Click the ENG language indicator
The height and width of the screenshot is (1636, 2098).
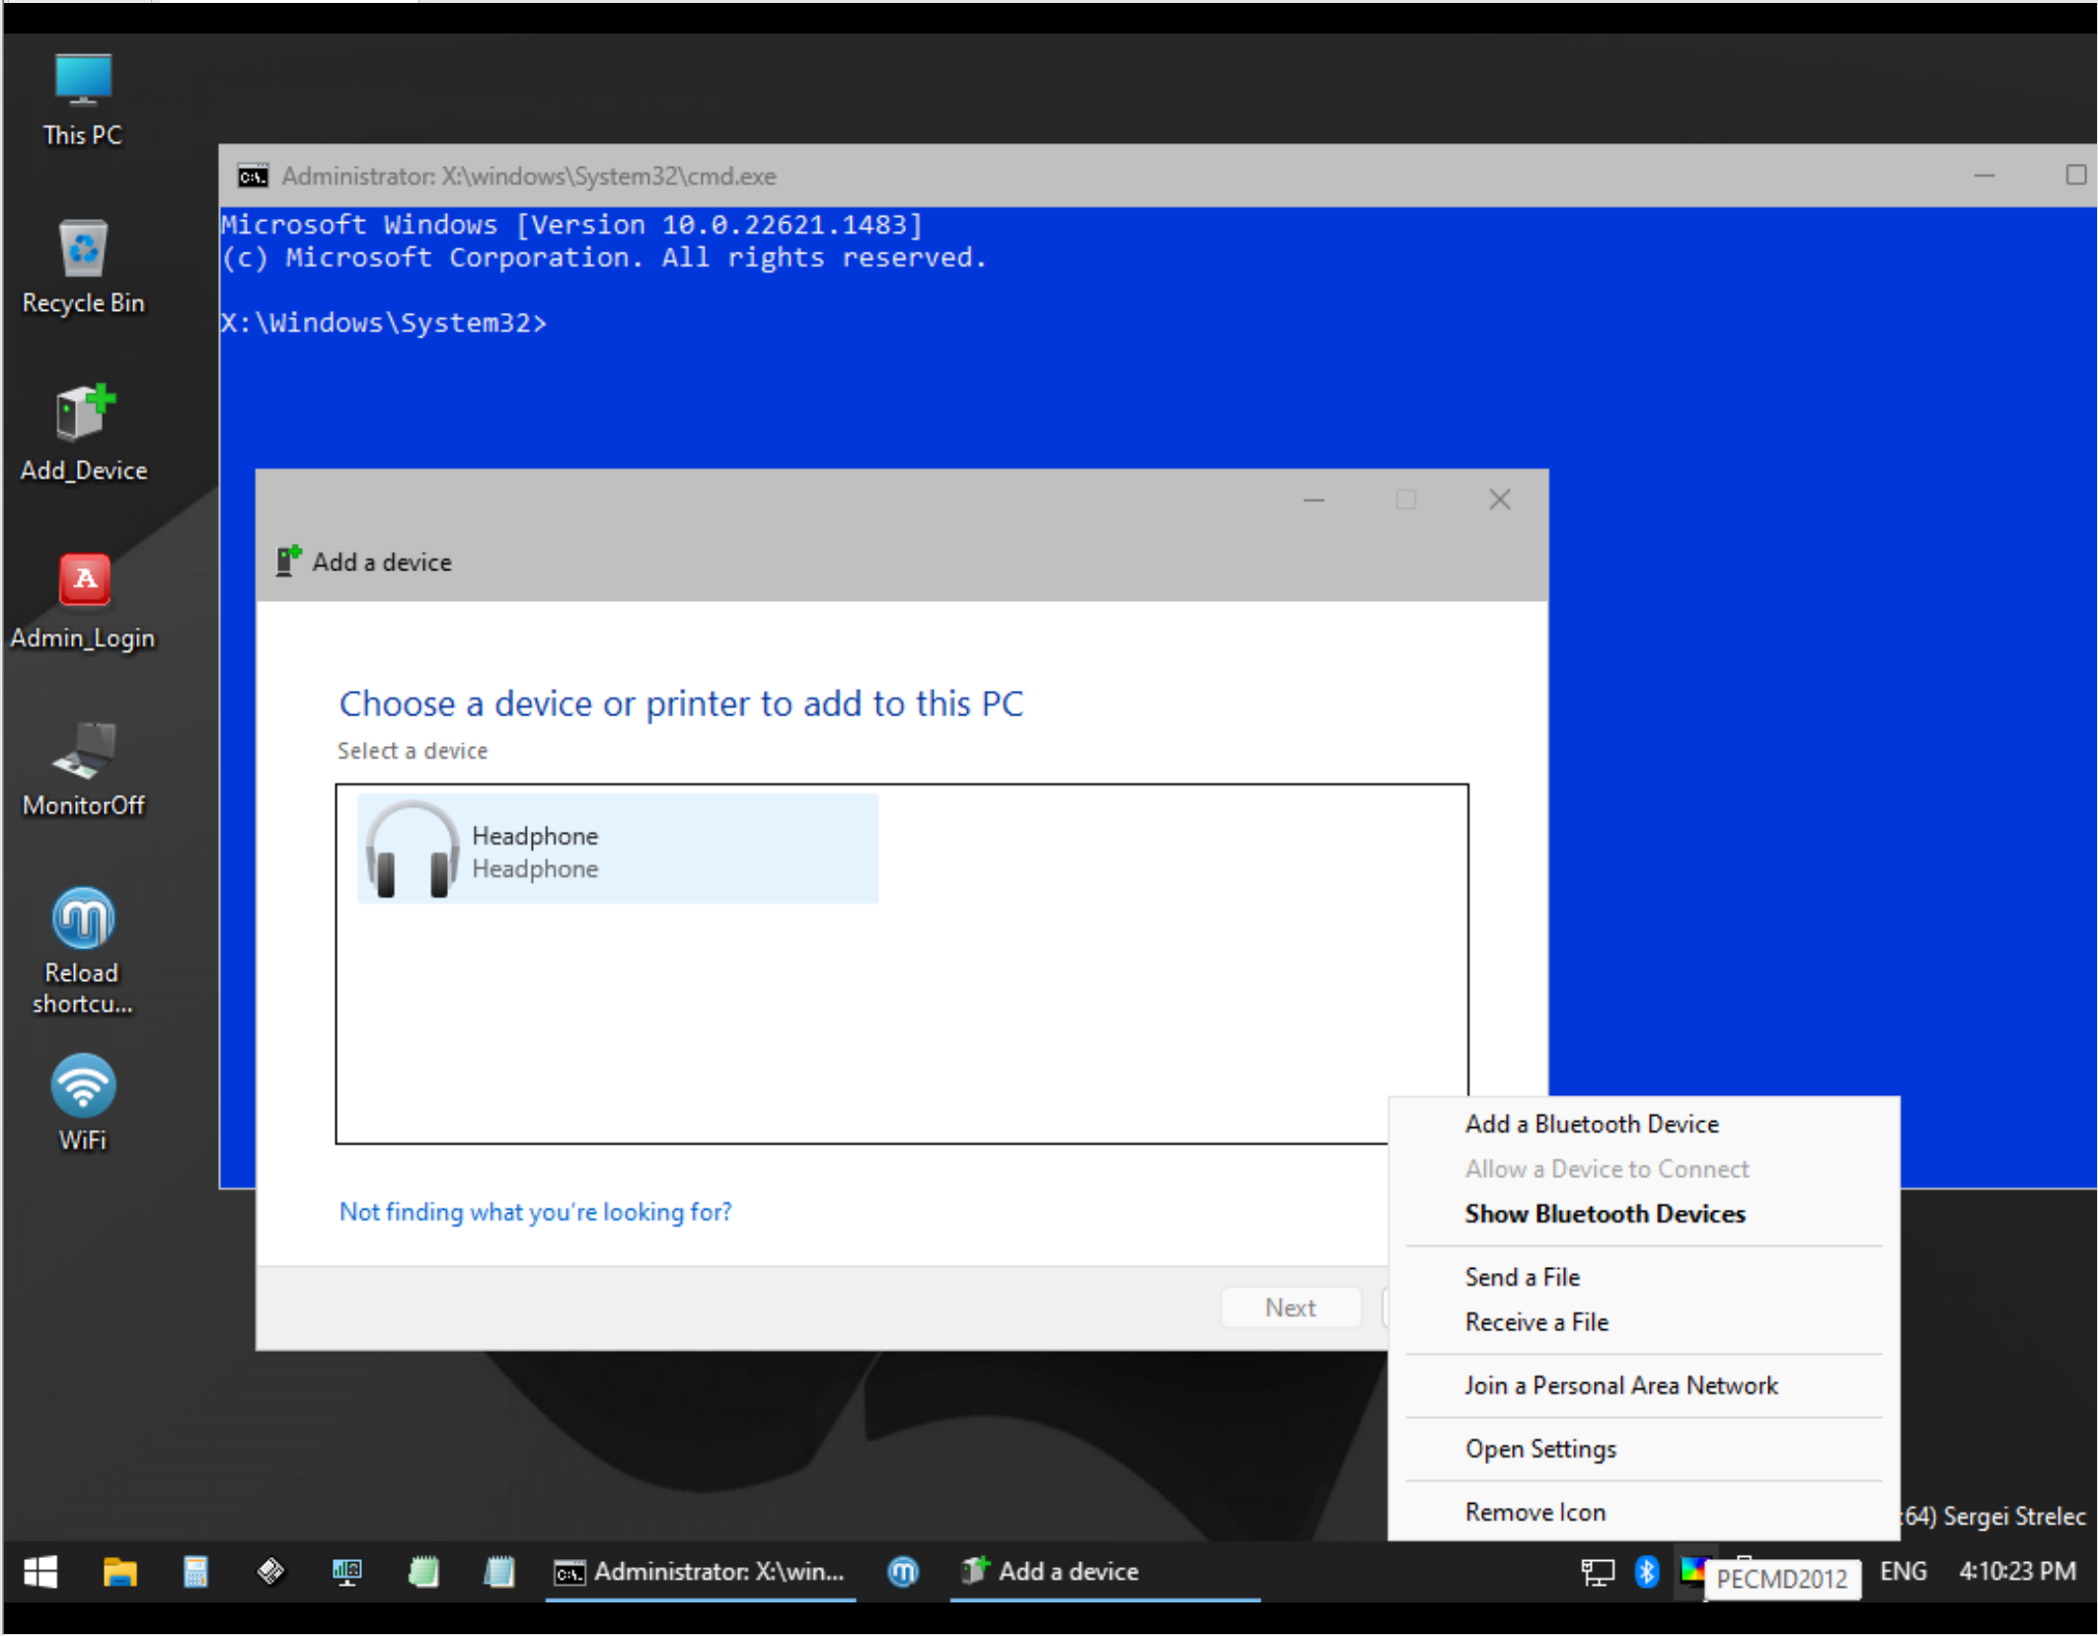[x=1903, y=1571]
